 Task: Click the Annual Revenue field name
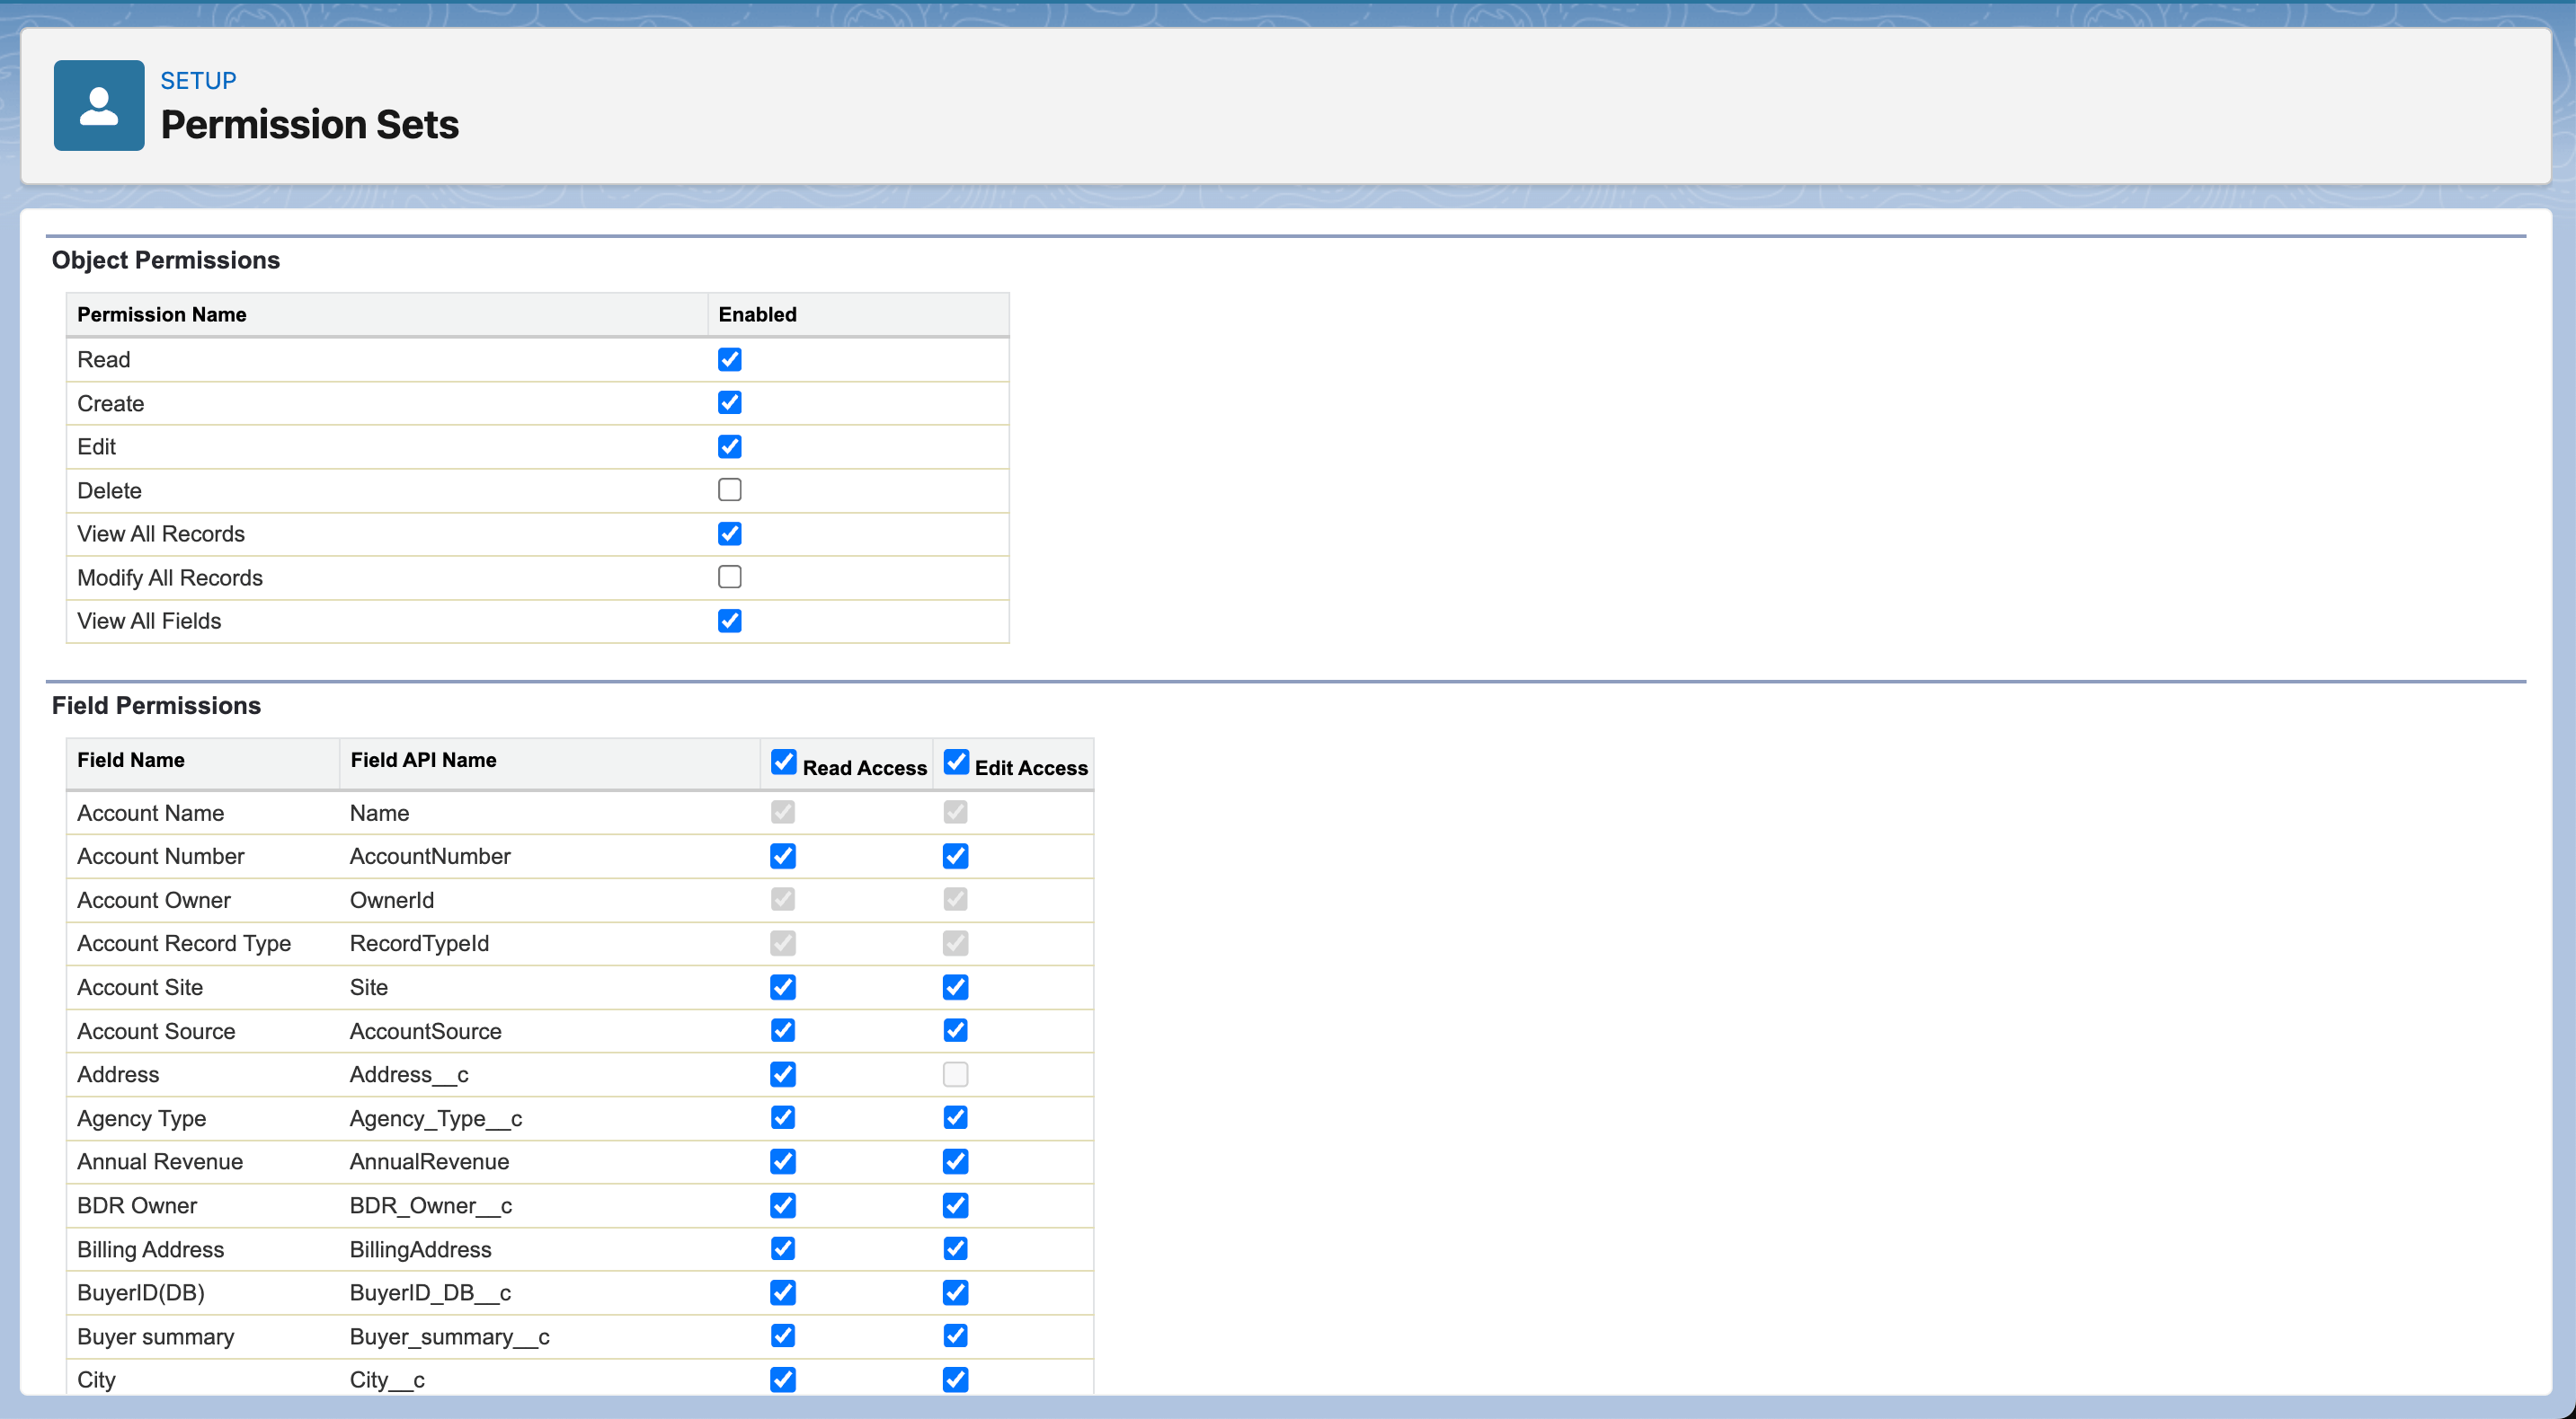(160, 1161)
